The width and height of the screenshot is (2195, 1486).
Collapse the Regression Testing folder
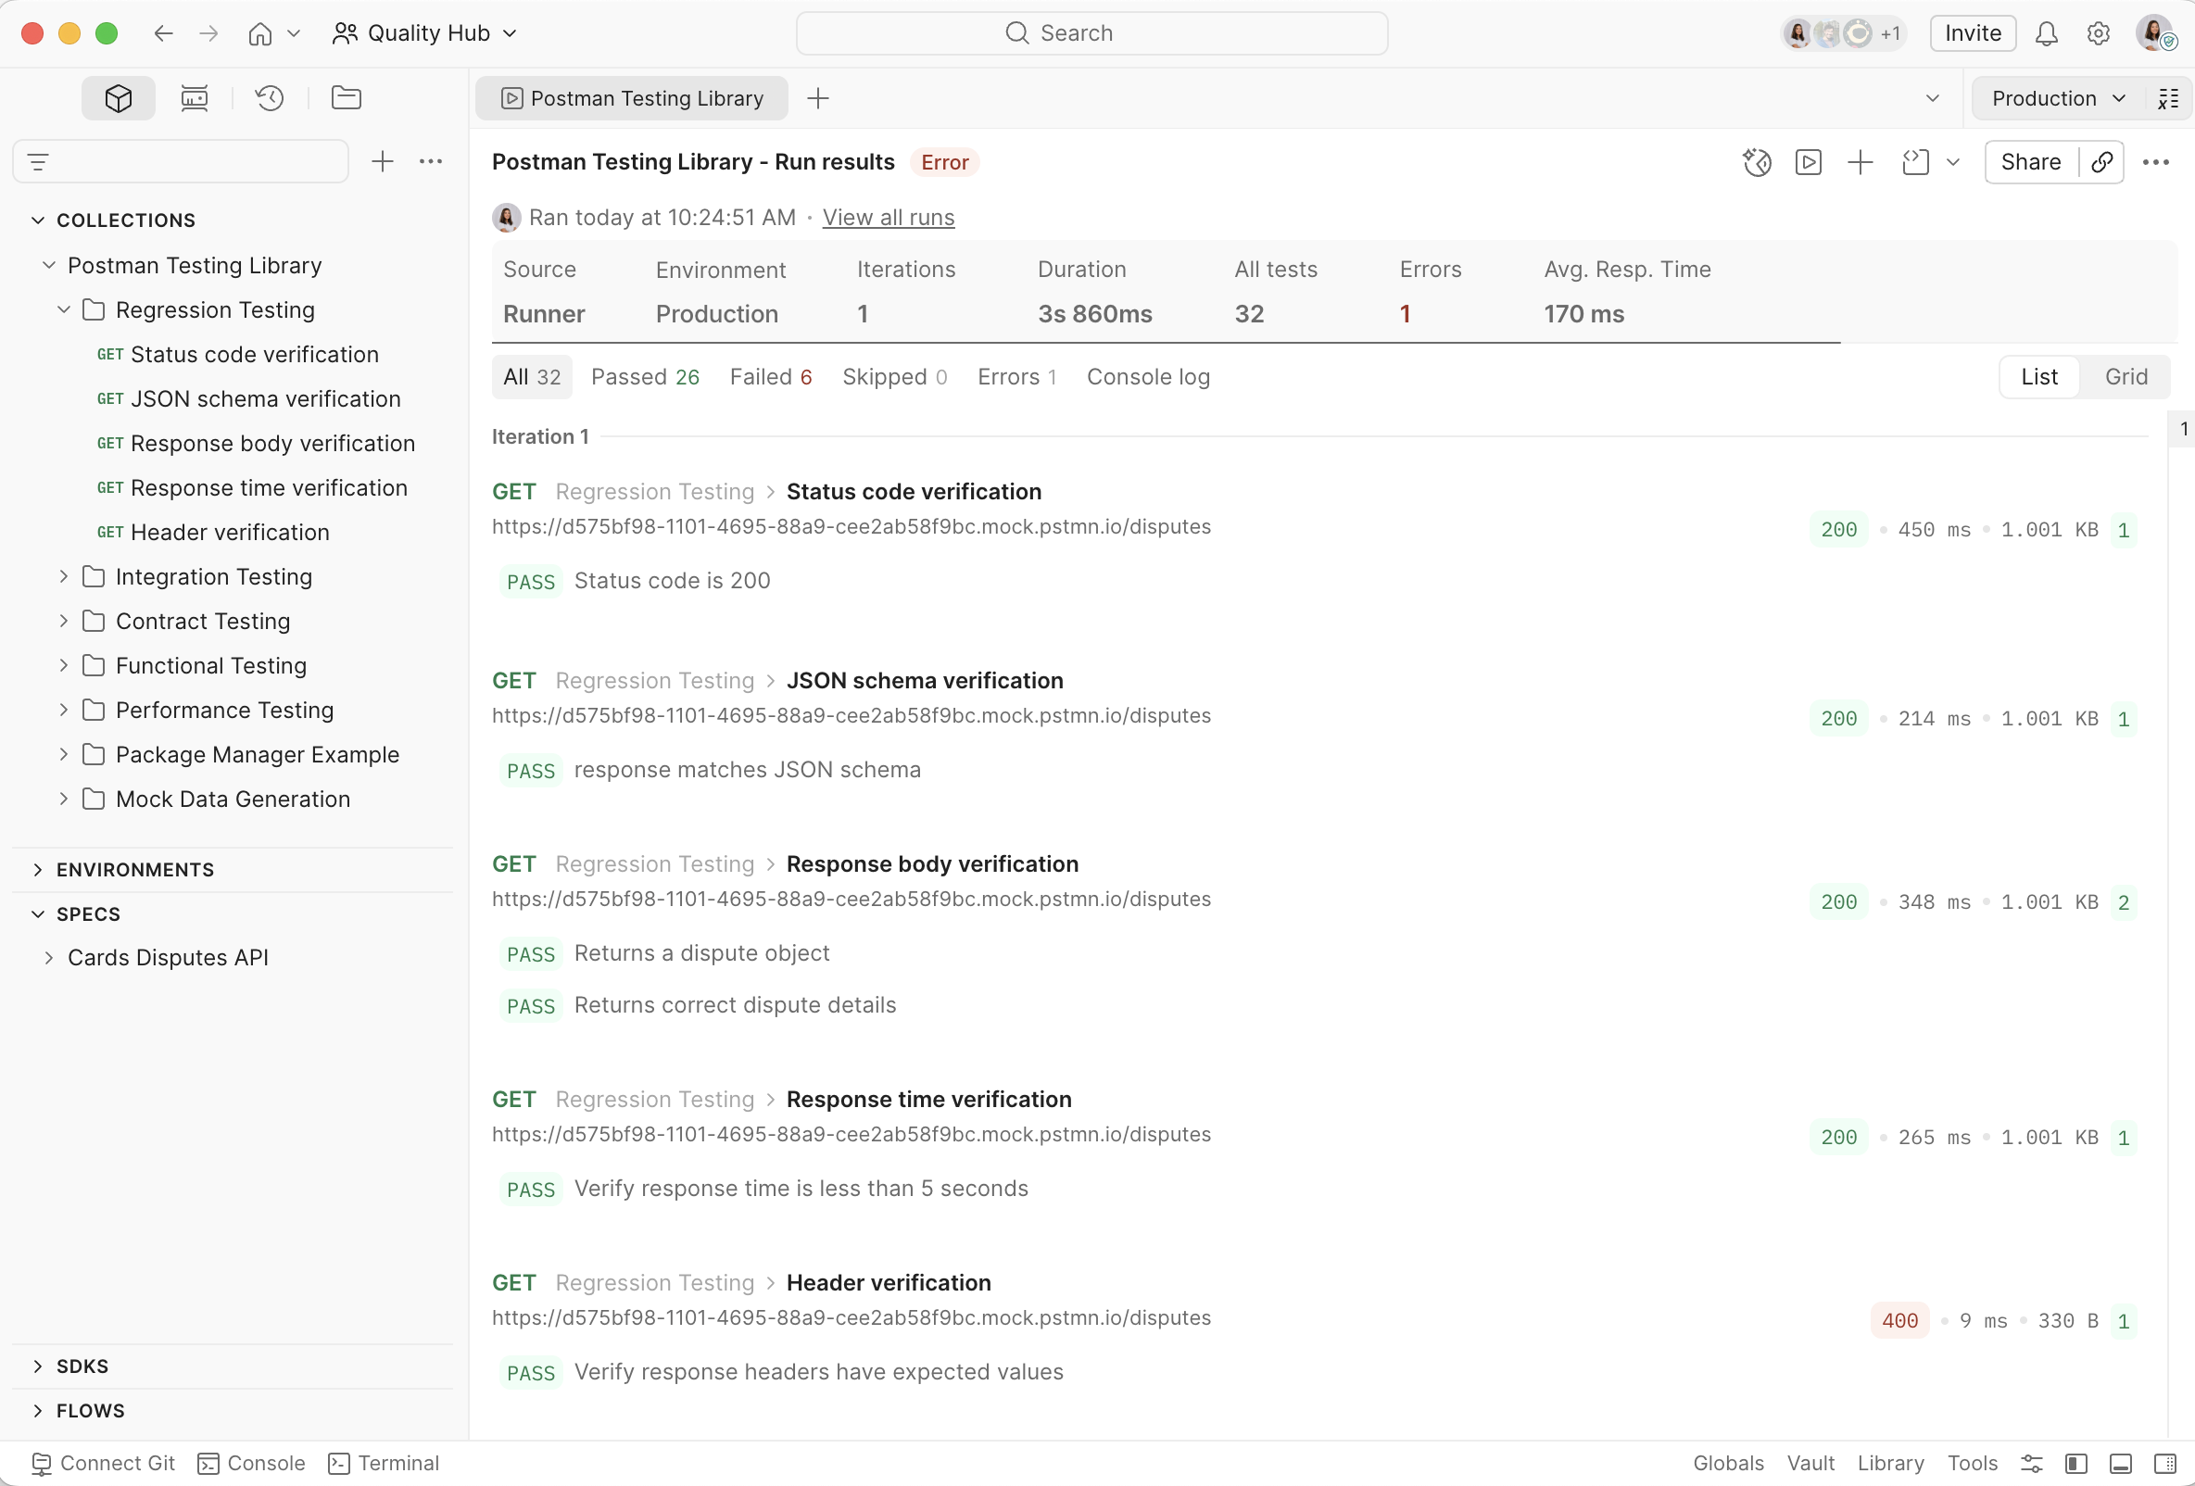[x=63, y=309]
